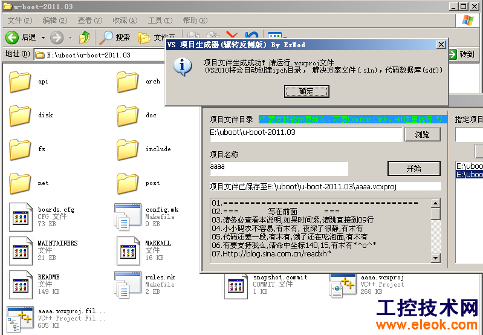Image resolution: width=483 pixels, height=335 pixels.
Task: Select the arch folder
Action: click(128, 82)
